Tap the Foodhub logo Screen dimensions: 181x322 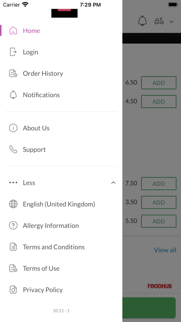click(x=160, y=286)
